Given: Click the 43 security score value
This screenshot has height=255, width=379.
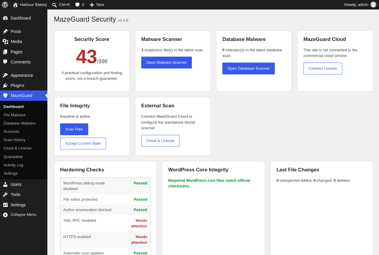Looking at the screenshot, I should point(86,57).
